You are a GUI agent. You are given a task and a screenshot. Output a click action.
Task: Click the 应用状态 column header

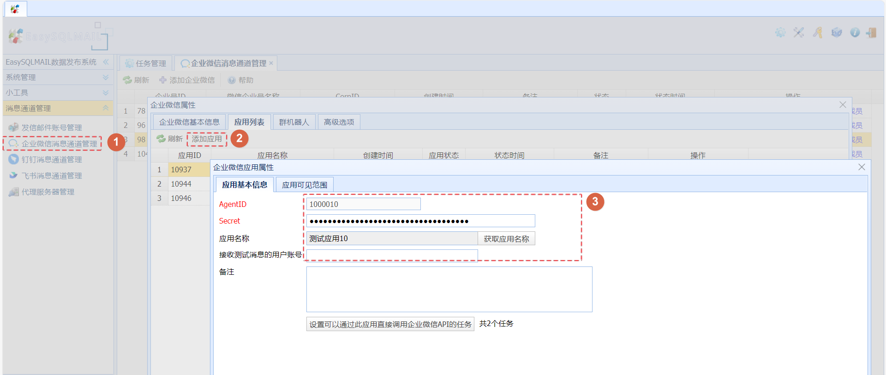444,155
